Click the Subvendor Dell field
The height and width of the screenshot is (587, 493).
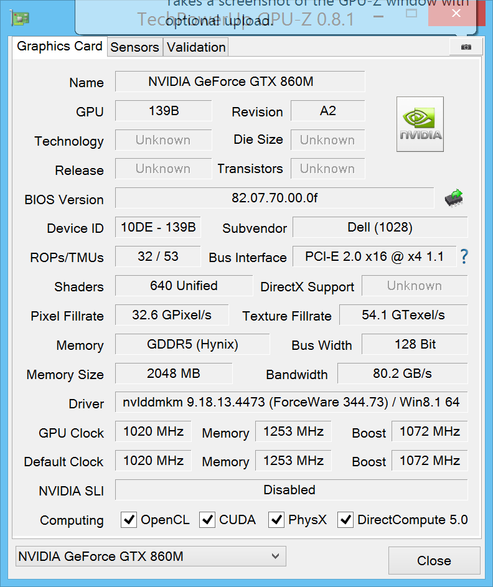[380, 227]
